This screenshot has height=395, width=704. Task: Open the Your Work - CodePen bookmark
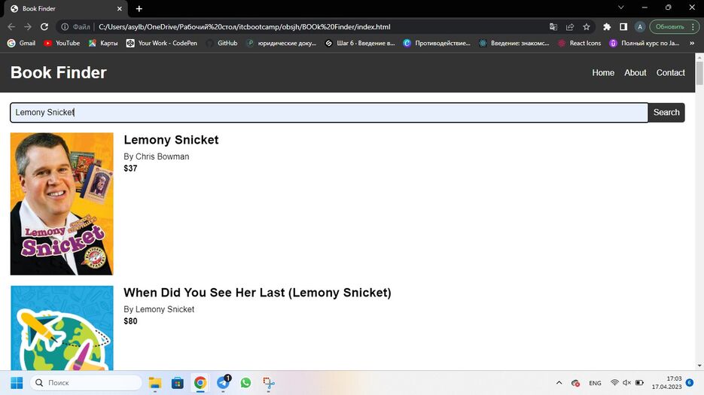(x=162, y=43)
